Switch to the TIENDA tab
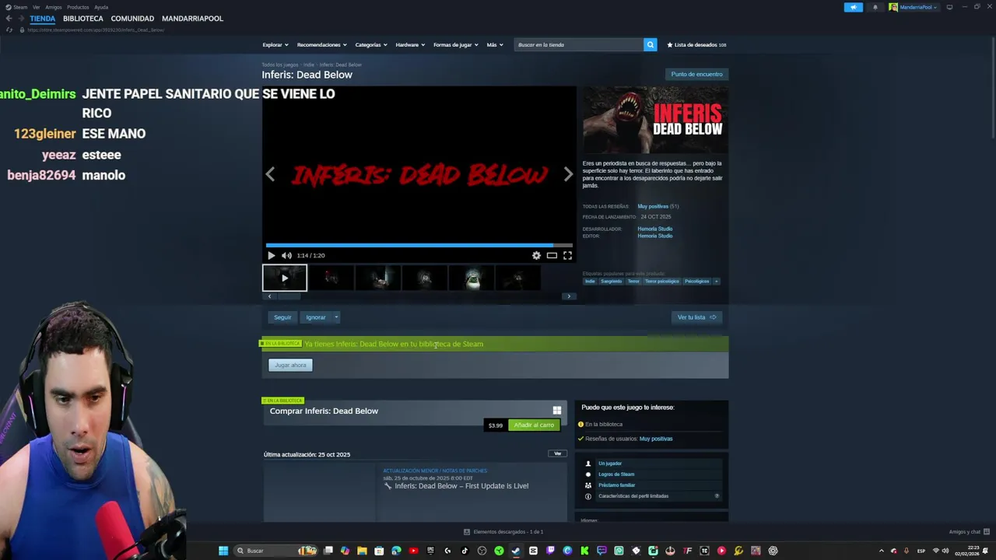 click(x=43, y=18)
